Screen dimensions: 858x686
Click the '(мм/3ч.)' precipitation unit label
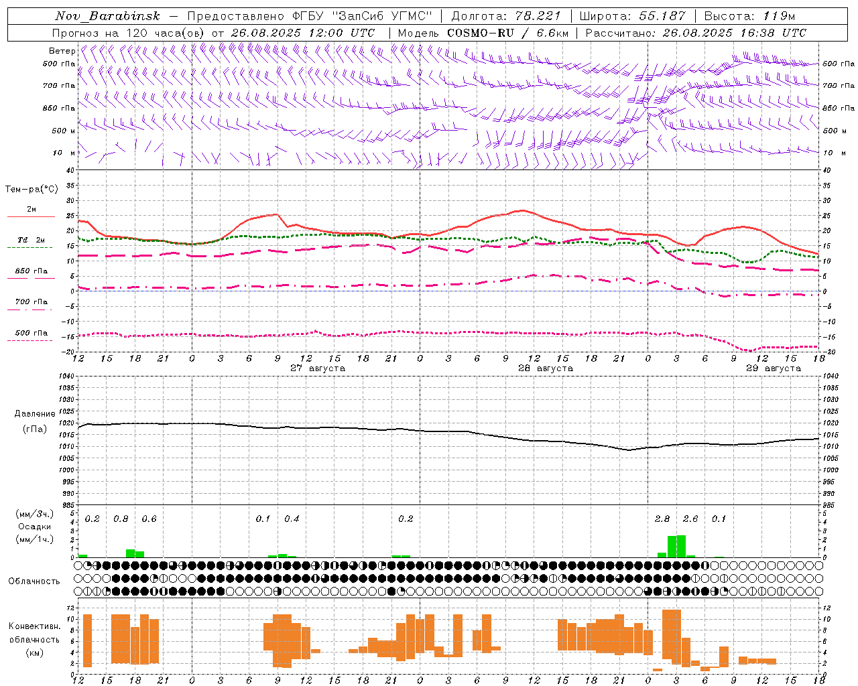coord(34,514)
